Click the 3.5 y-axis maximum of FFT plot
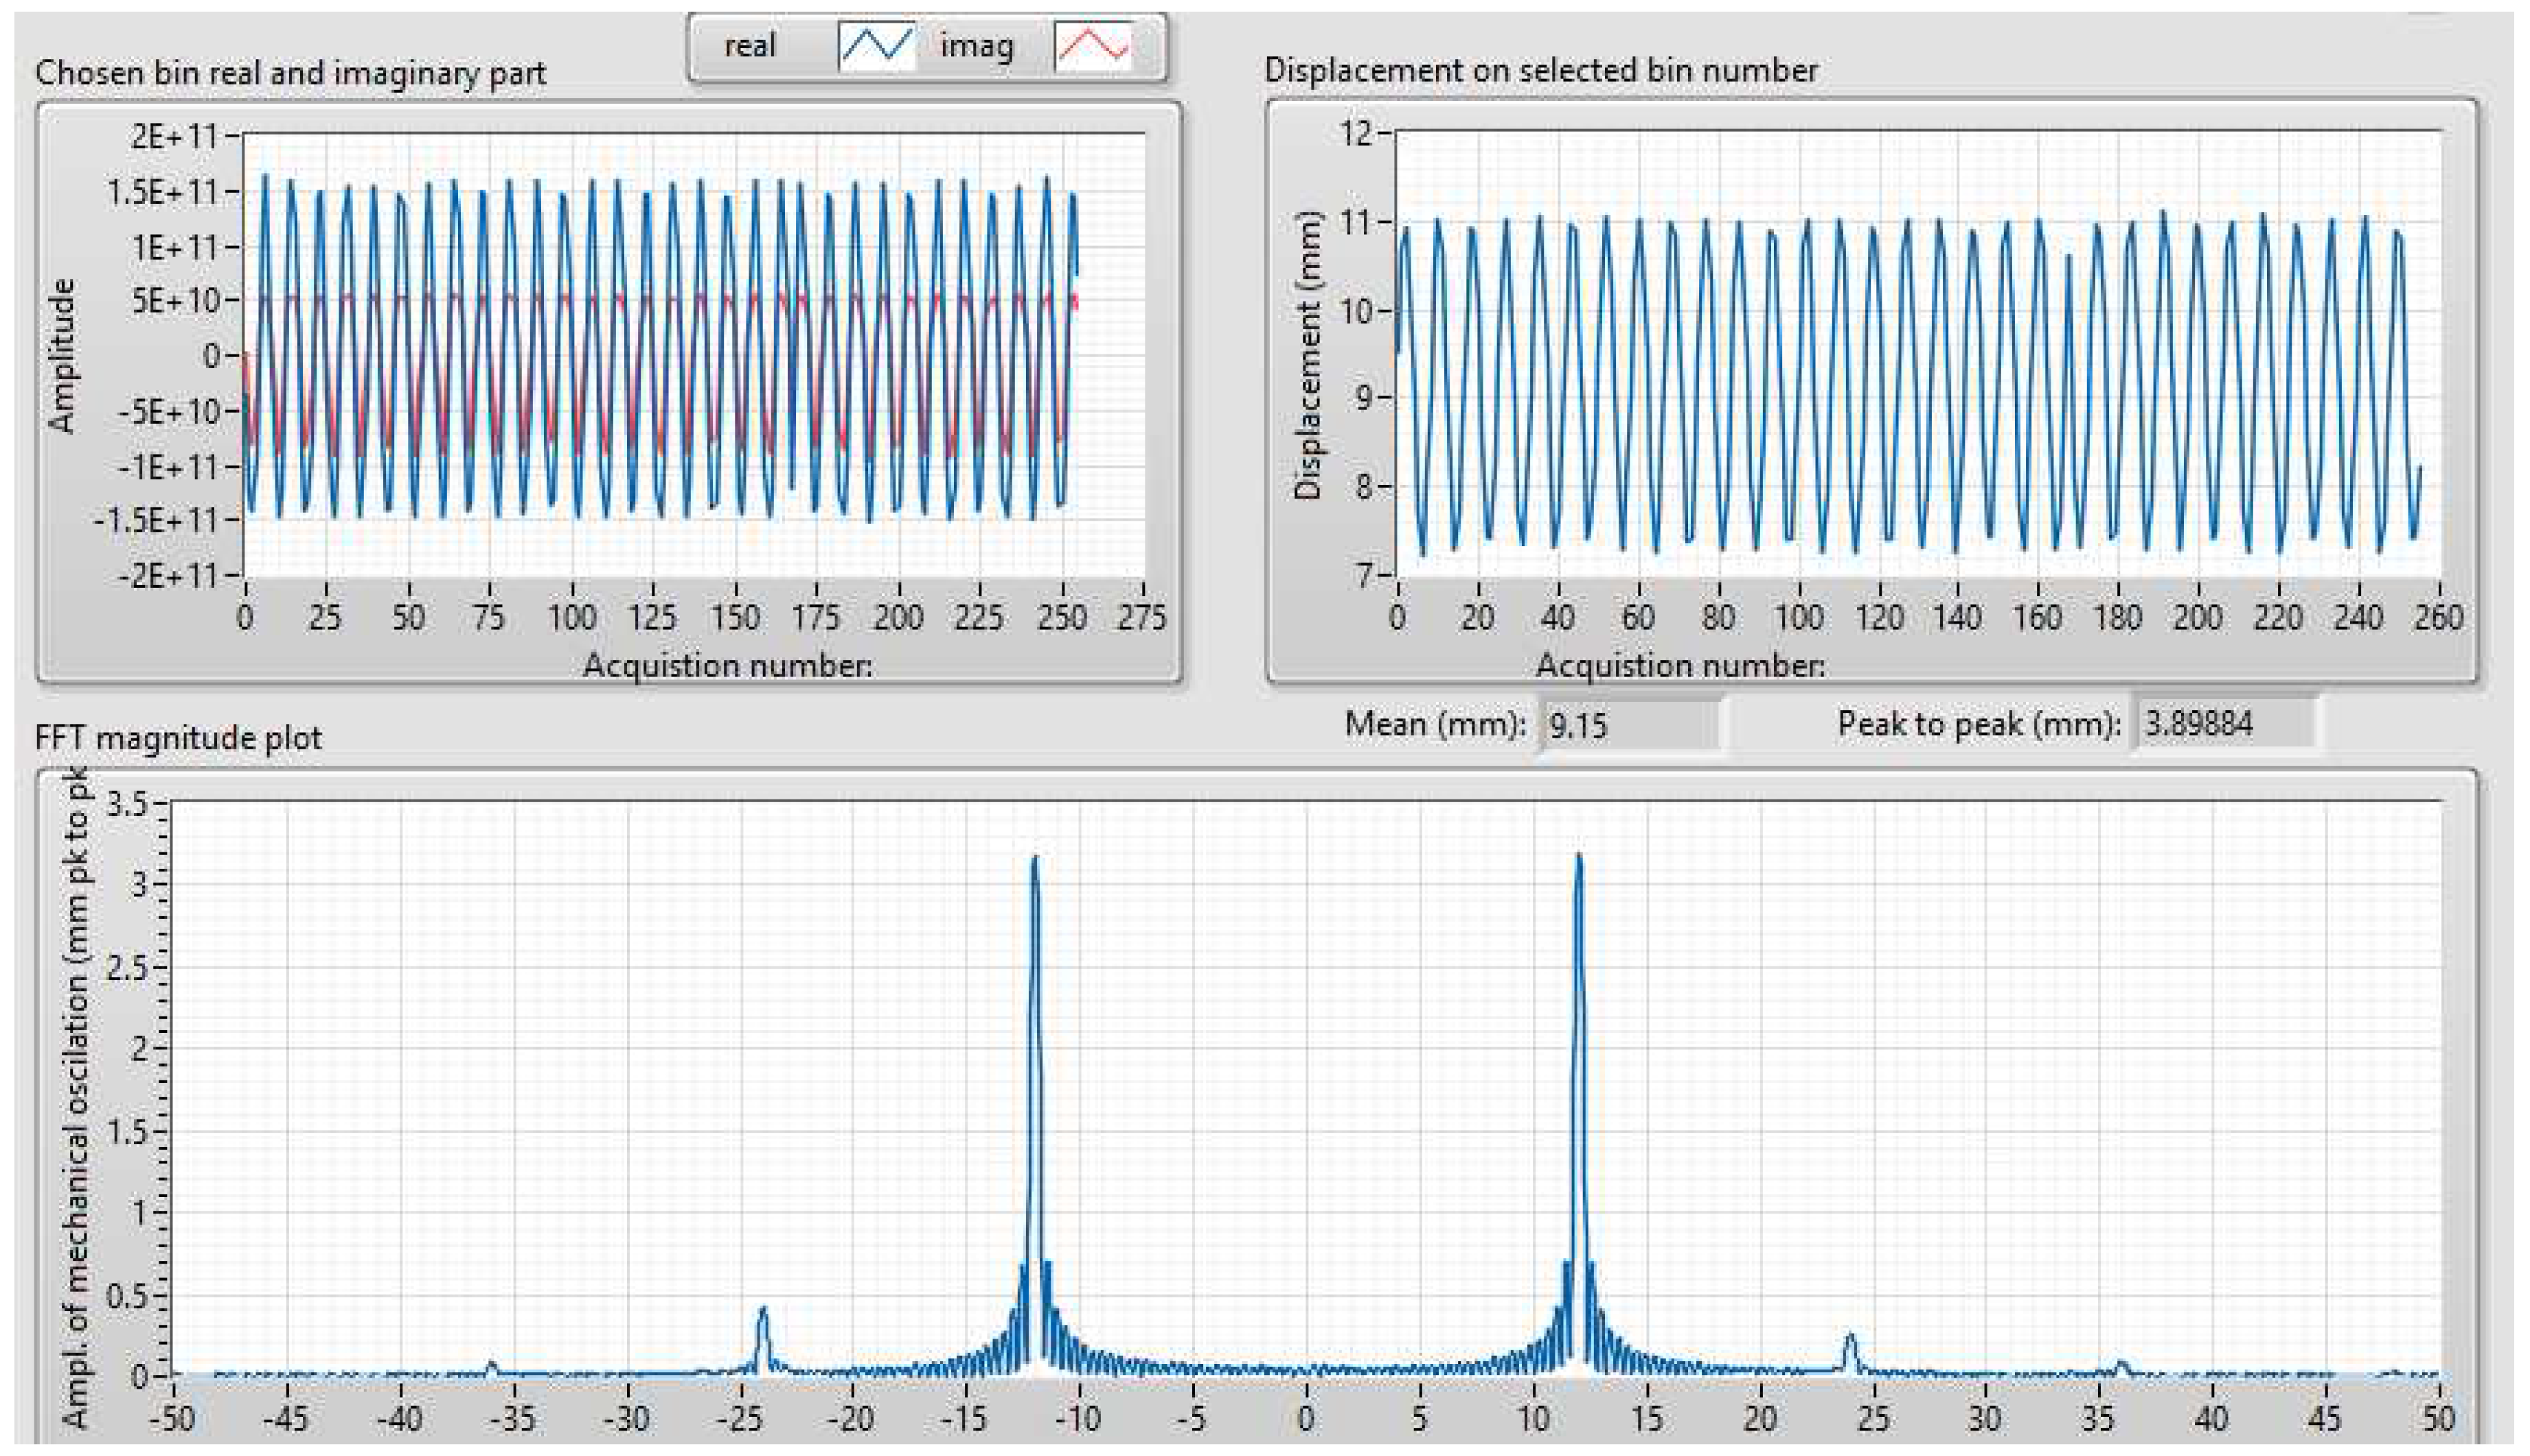The width and height of the screenshot is (2530, 1456). (126, 804)
